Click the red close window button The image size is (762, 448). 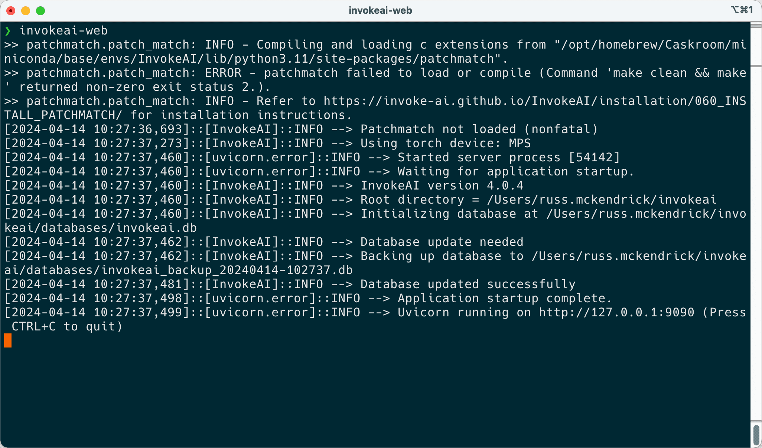tap(11, 11)
